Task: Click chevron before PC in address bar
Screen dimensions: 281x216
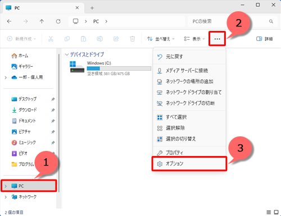Action: pos(85,21)
